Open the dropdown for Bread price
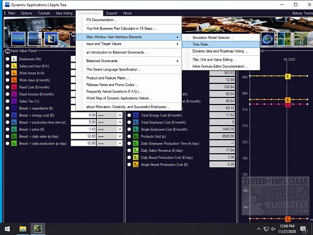The image size is (313, 235). (120, 129)
